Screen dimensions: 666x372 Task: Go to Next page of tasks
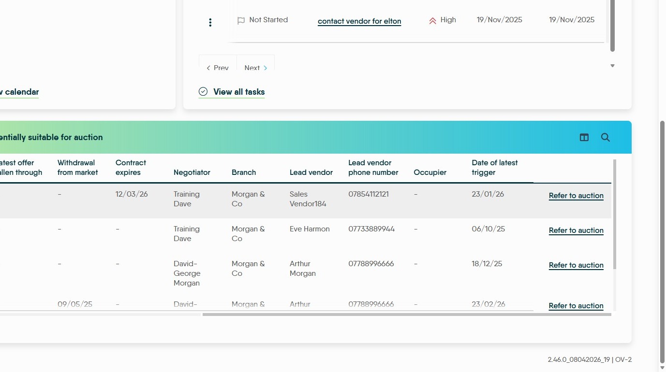255,68
